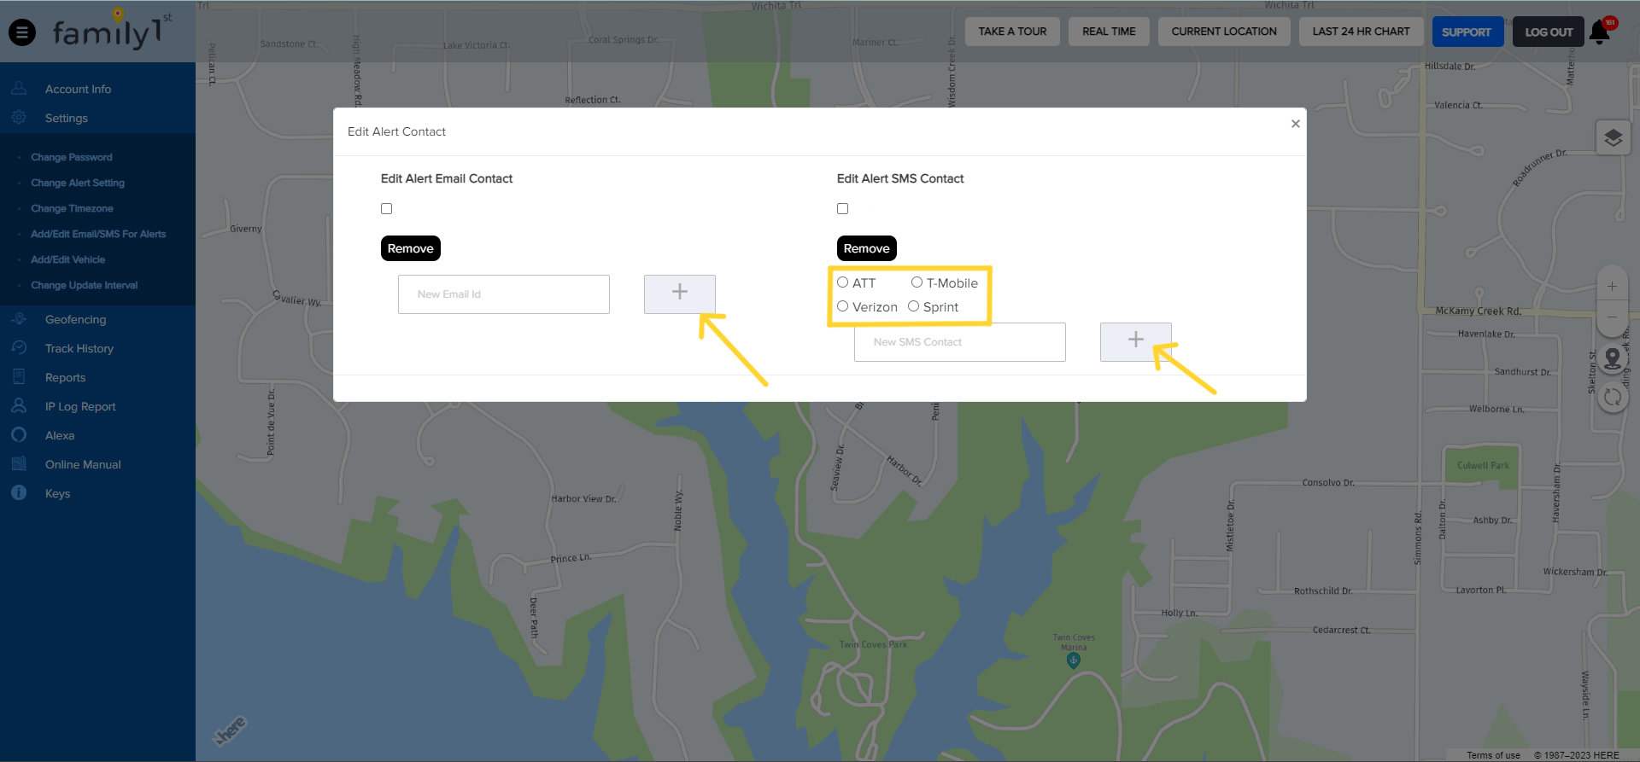Tick the SMS Contact checkbox
1640x762 pixels.
[x=842, y=208]
